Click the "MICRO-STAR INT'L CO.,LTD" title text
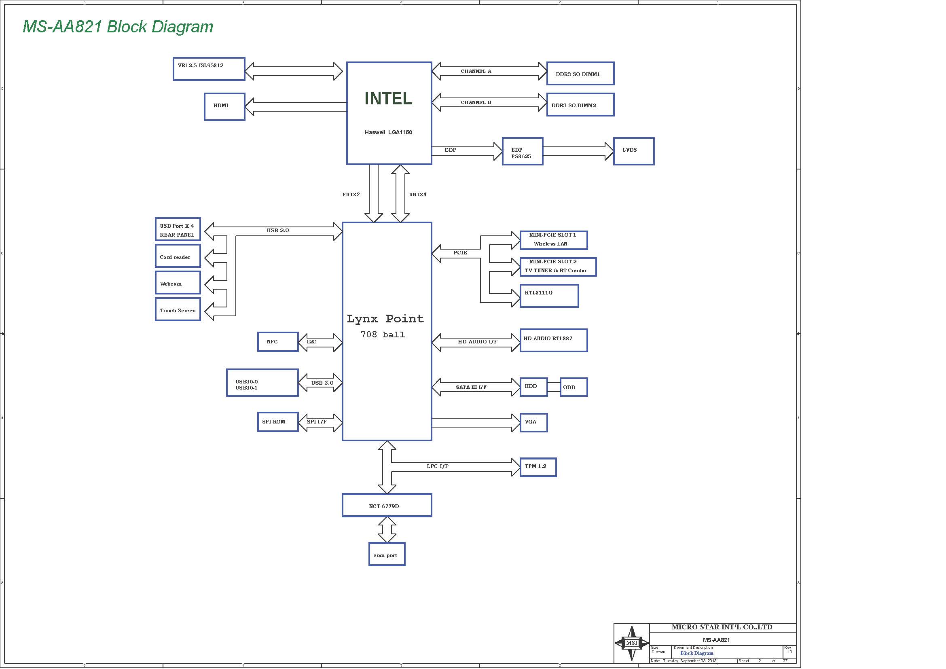This screenshot has width=946, height=669. [x=722, y=627]
